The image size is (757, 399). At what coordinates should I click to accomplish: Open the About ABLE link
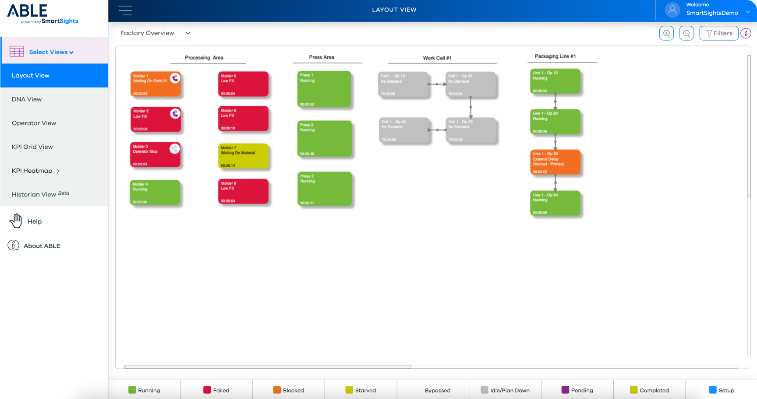point(42,246)
